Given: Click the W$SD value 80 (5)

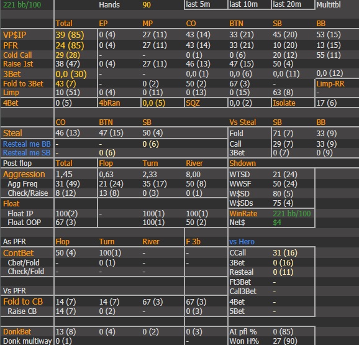Looking at the screenshot, I should pyautogui.click(x=283, y=194).
